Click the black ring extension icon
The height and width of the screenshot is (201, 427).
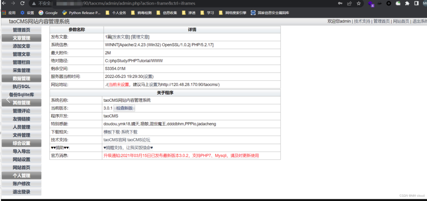(389, 3)
